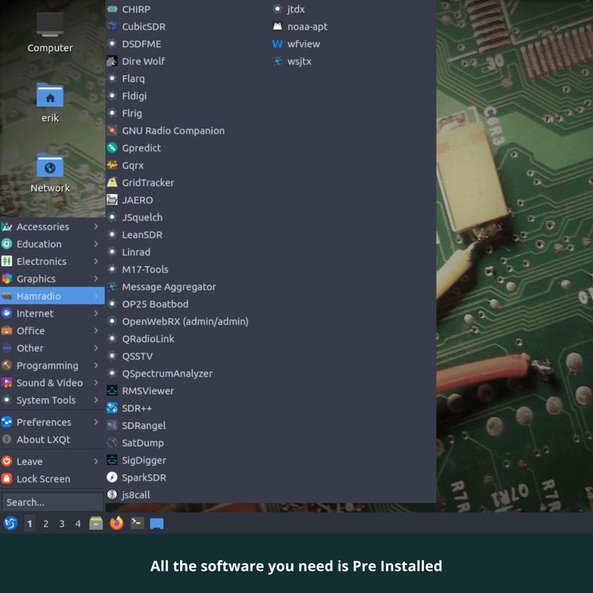593x593 pixels.
Task: Open wsjtx globe icon
Action: tap(277, 62)
